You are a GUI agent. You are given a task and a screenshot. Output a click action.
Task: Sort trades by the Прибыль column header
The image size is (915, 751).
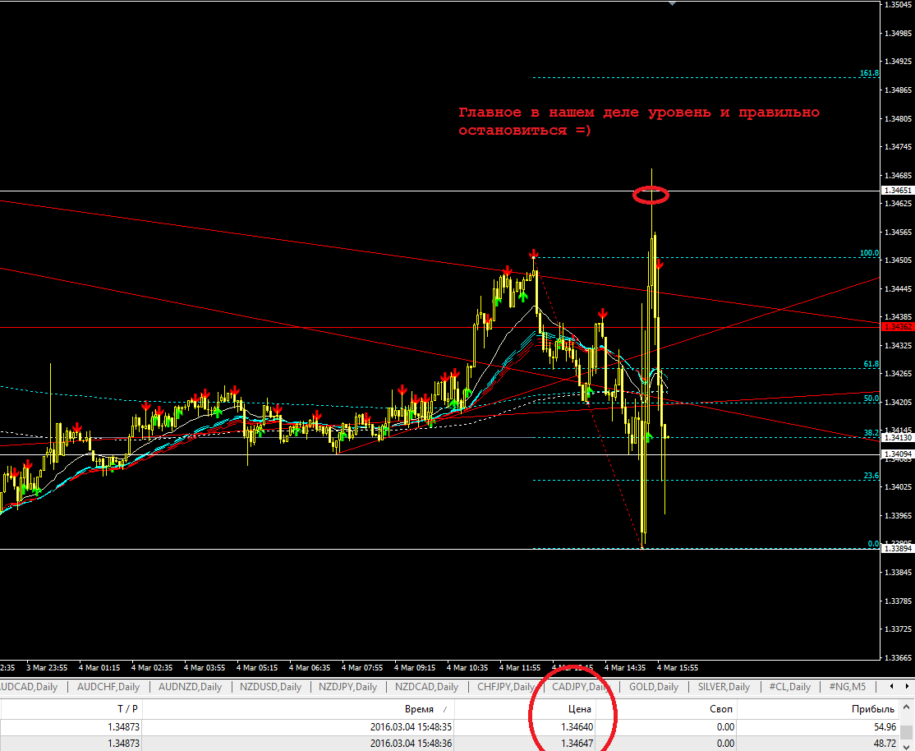(873, 709)
